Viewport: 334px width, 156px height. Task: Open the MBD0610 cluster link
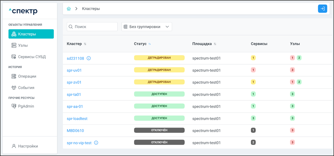pyautogui.click(x=75, y=131)
